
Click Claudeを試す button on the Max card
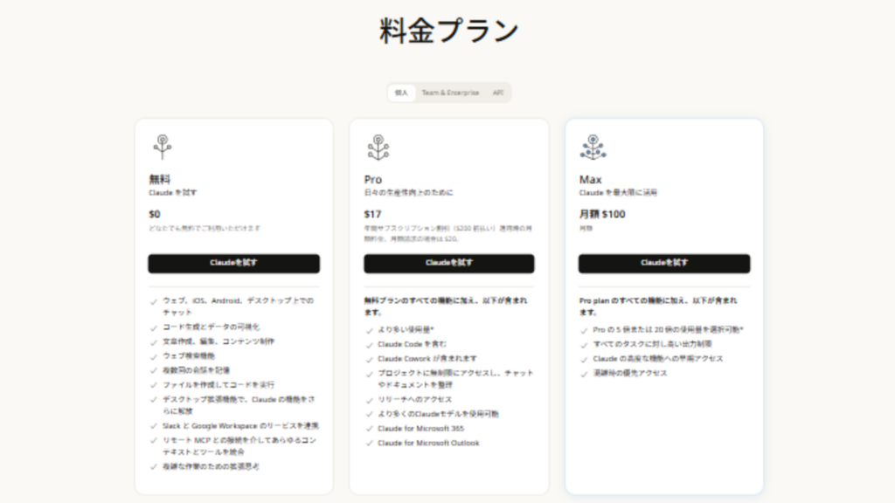(664, 263)
